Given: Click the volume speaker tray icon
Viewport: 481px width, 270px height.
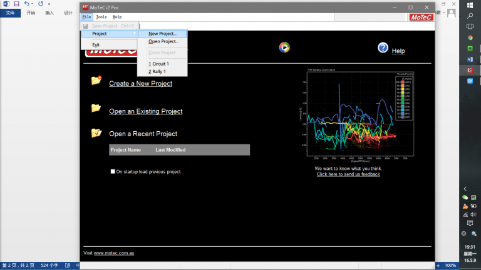Looking at the screenshot, I should pyautogui.click(x=473, y=214).
